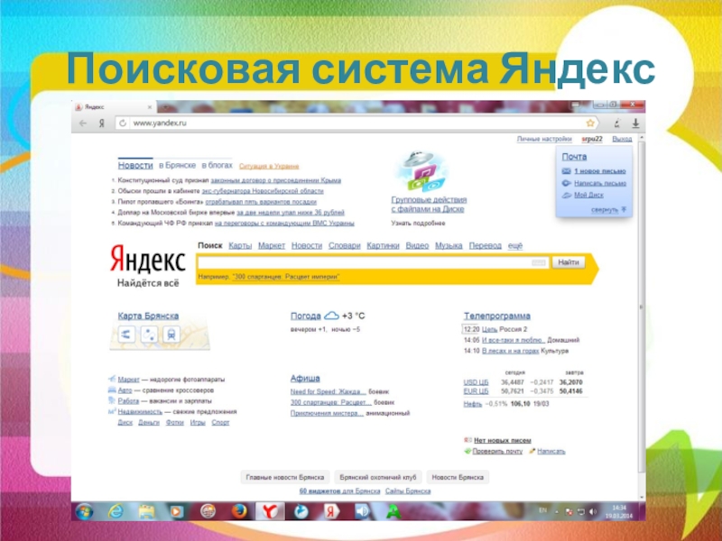Open Групповые действия с файлами на Диске
The width and height of the screenshot is (722, 541).
click(x=429, y=205)
